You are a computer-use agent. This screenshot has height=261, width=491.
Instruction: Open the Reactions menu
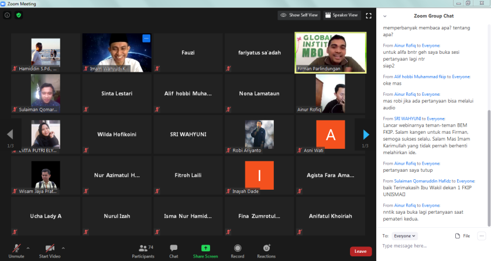click(x=266, y=250)
